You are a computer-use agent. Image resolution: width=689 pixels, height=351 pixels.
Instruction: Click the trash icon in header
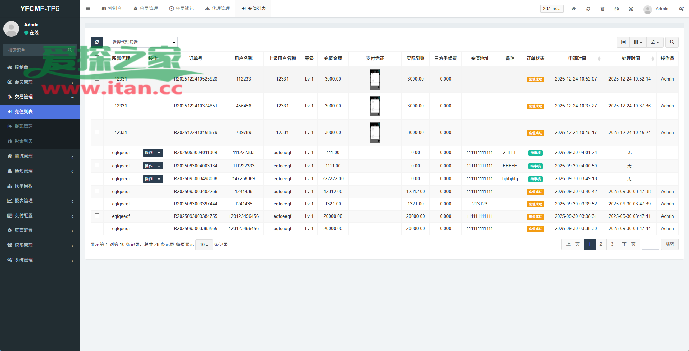click(602, 9)
